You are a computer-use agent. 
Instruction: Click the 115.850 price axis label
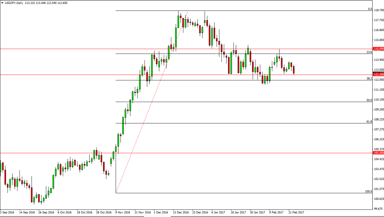(x=379, y=40)
